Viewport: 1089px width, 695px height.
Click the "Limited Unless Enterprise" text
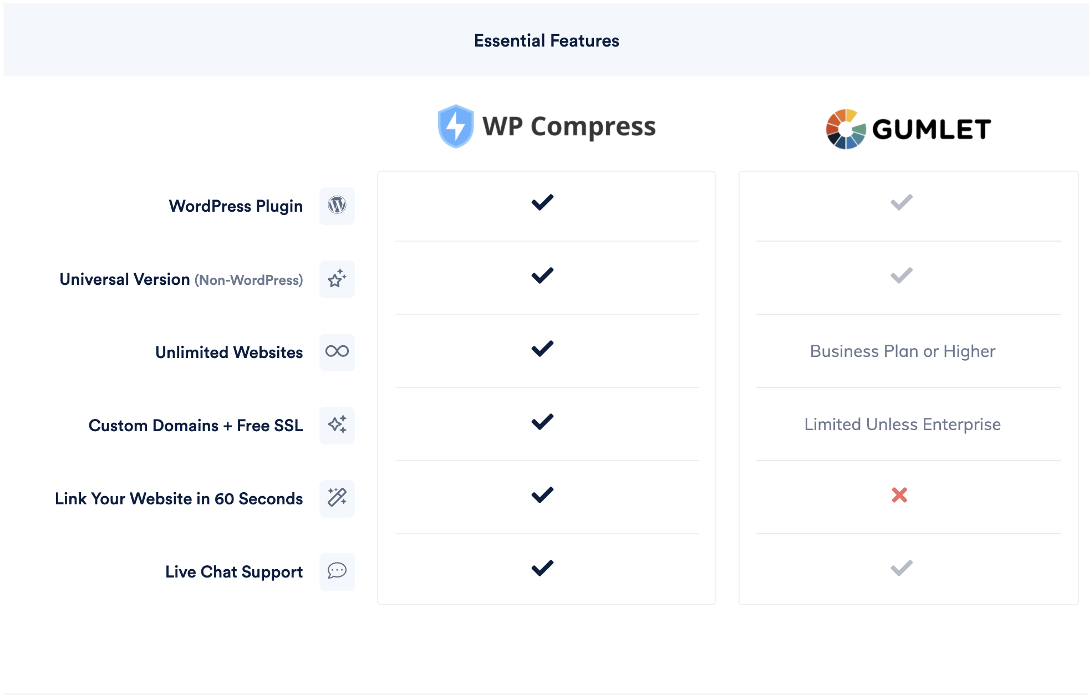point(902,425)
